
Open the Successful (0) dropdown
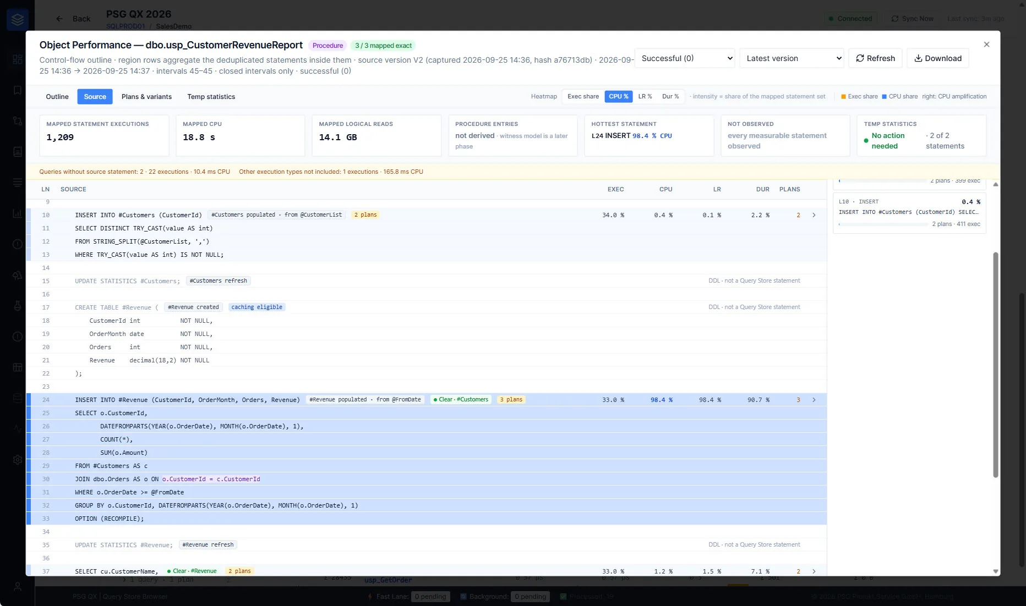(x=685, y=58)
